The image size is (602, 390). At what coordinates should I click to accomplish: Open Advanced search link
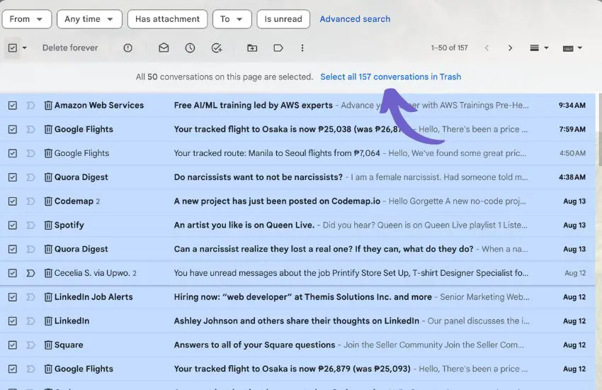click(355, 19)
